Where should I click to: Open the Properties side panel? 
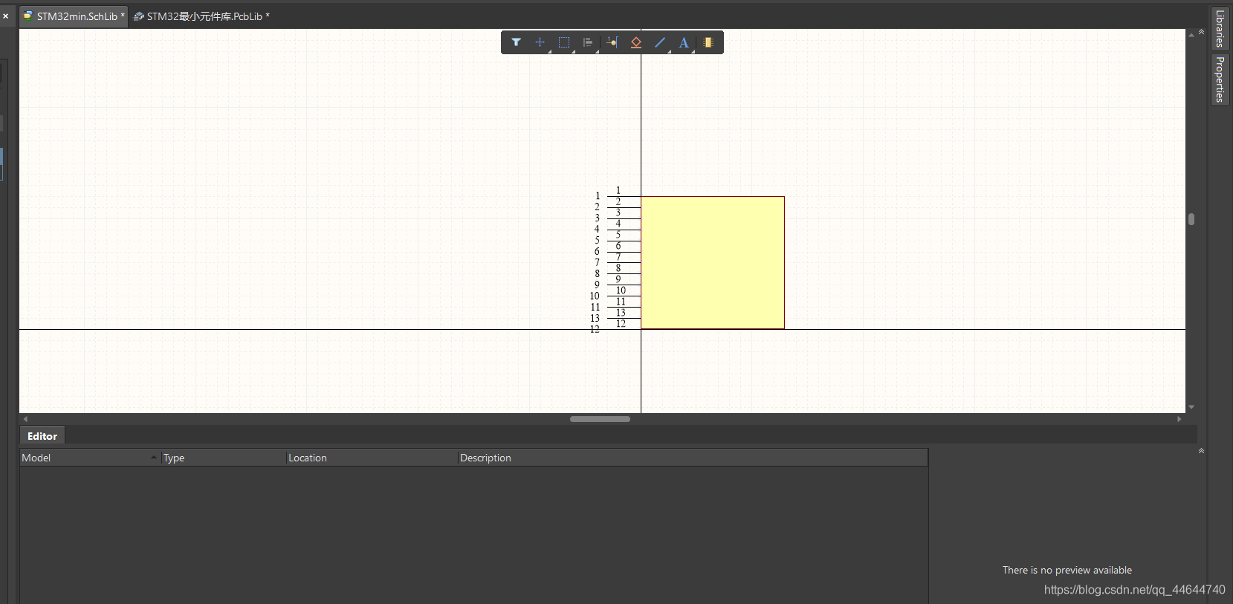[1220, 79]
